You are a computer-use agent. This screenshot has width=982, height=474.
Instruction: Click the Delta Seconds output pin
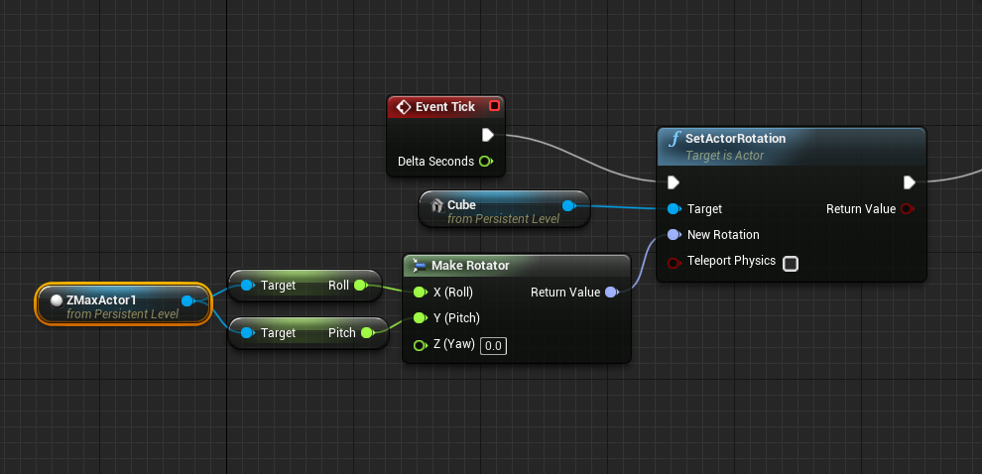[x=485, y=161]
